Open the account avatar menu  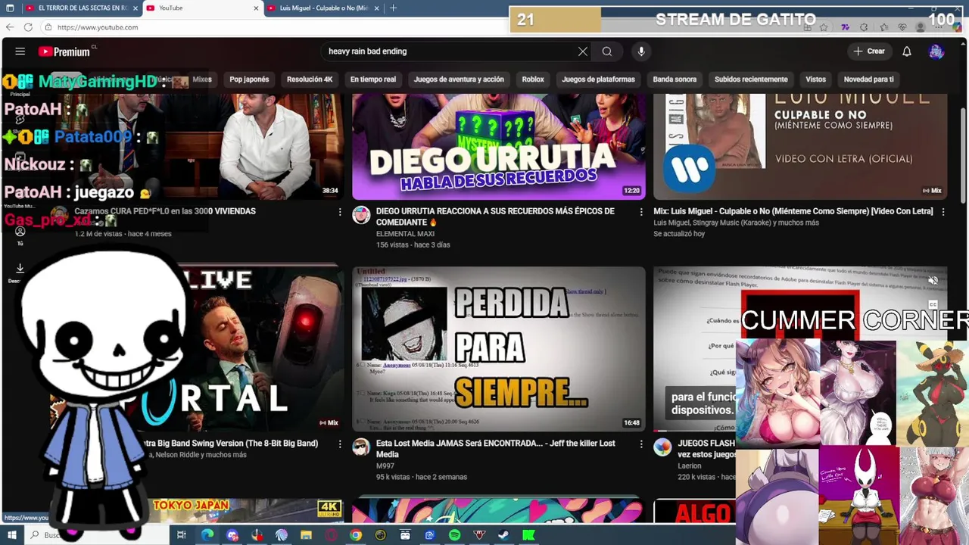tap(936, 51)
